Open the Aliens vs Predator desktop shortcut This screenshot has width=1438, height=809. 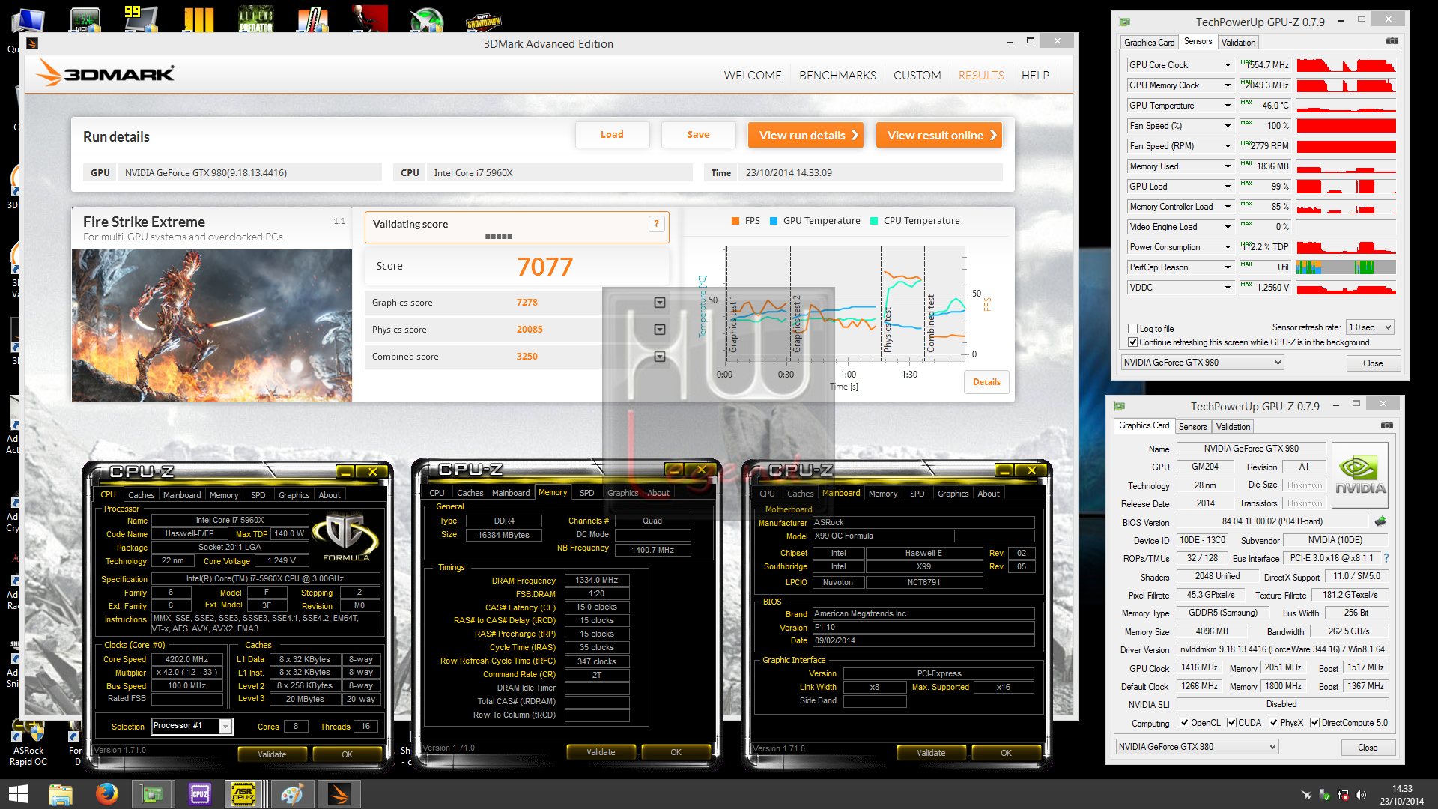pos(256,19)
